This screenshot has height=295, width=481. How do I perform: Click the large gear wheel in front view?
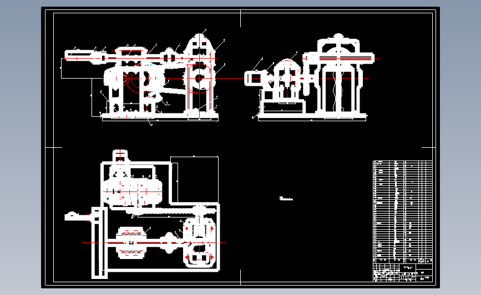pyautogui.click(x=199, y=79)
